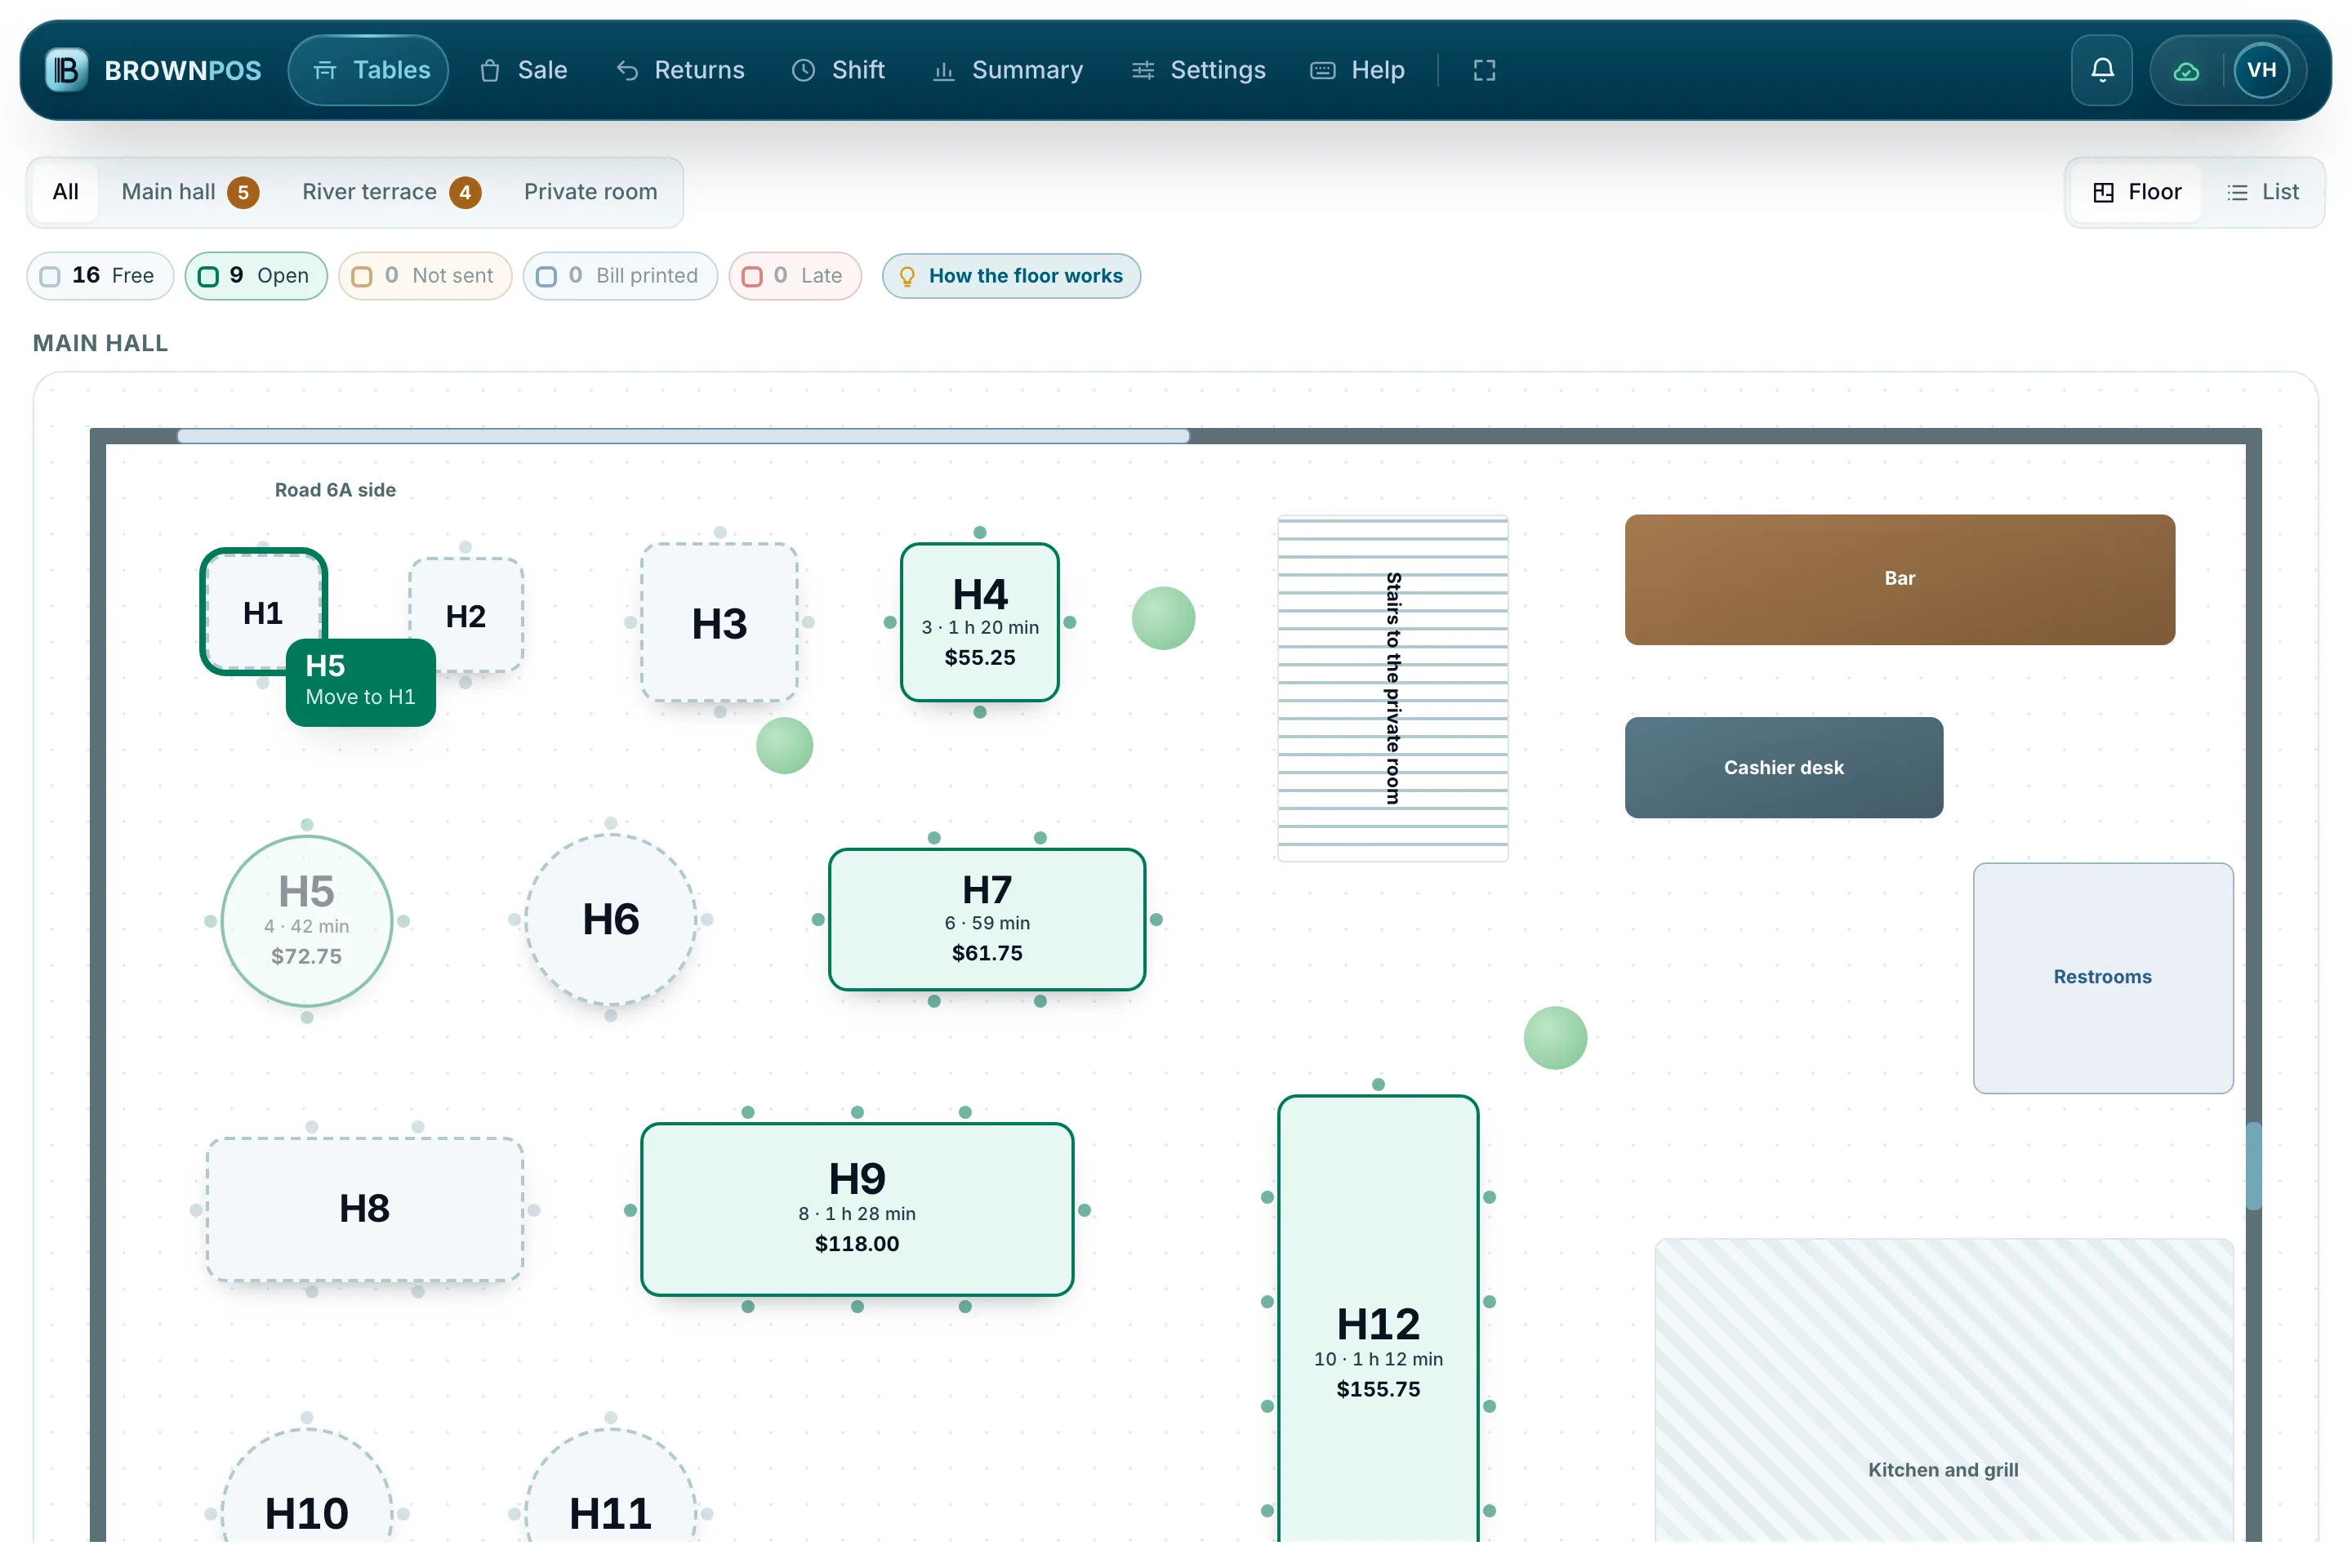Toggle the Late tables filter

(795, 276)
